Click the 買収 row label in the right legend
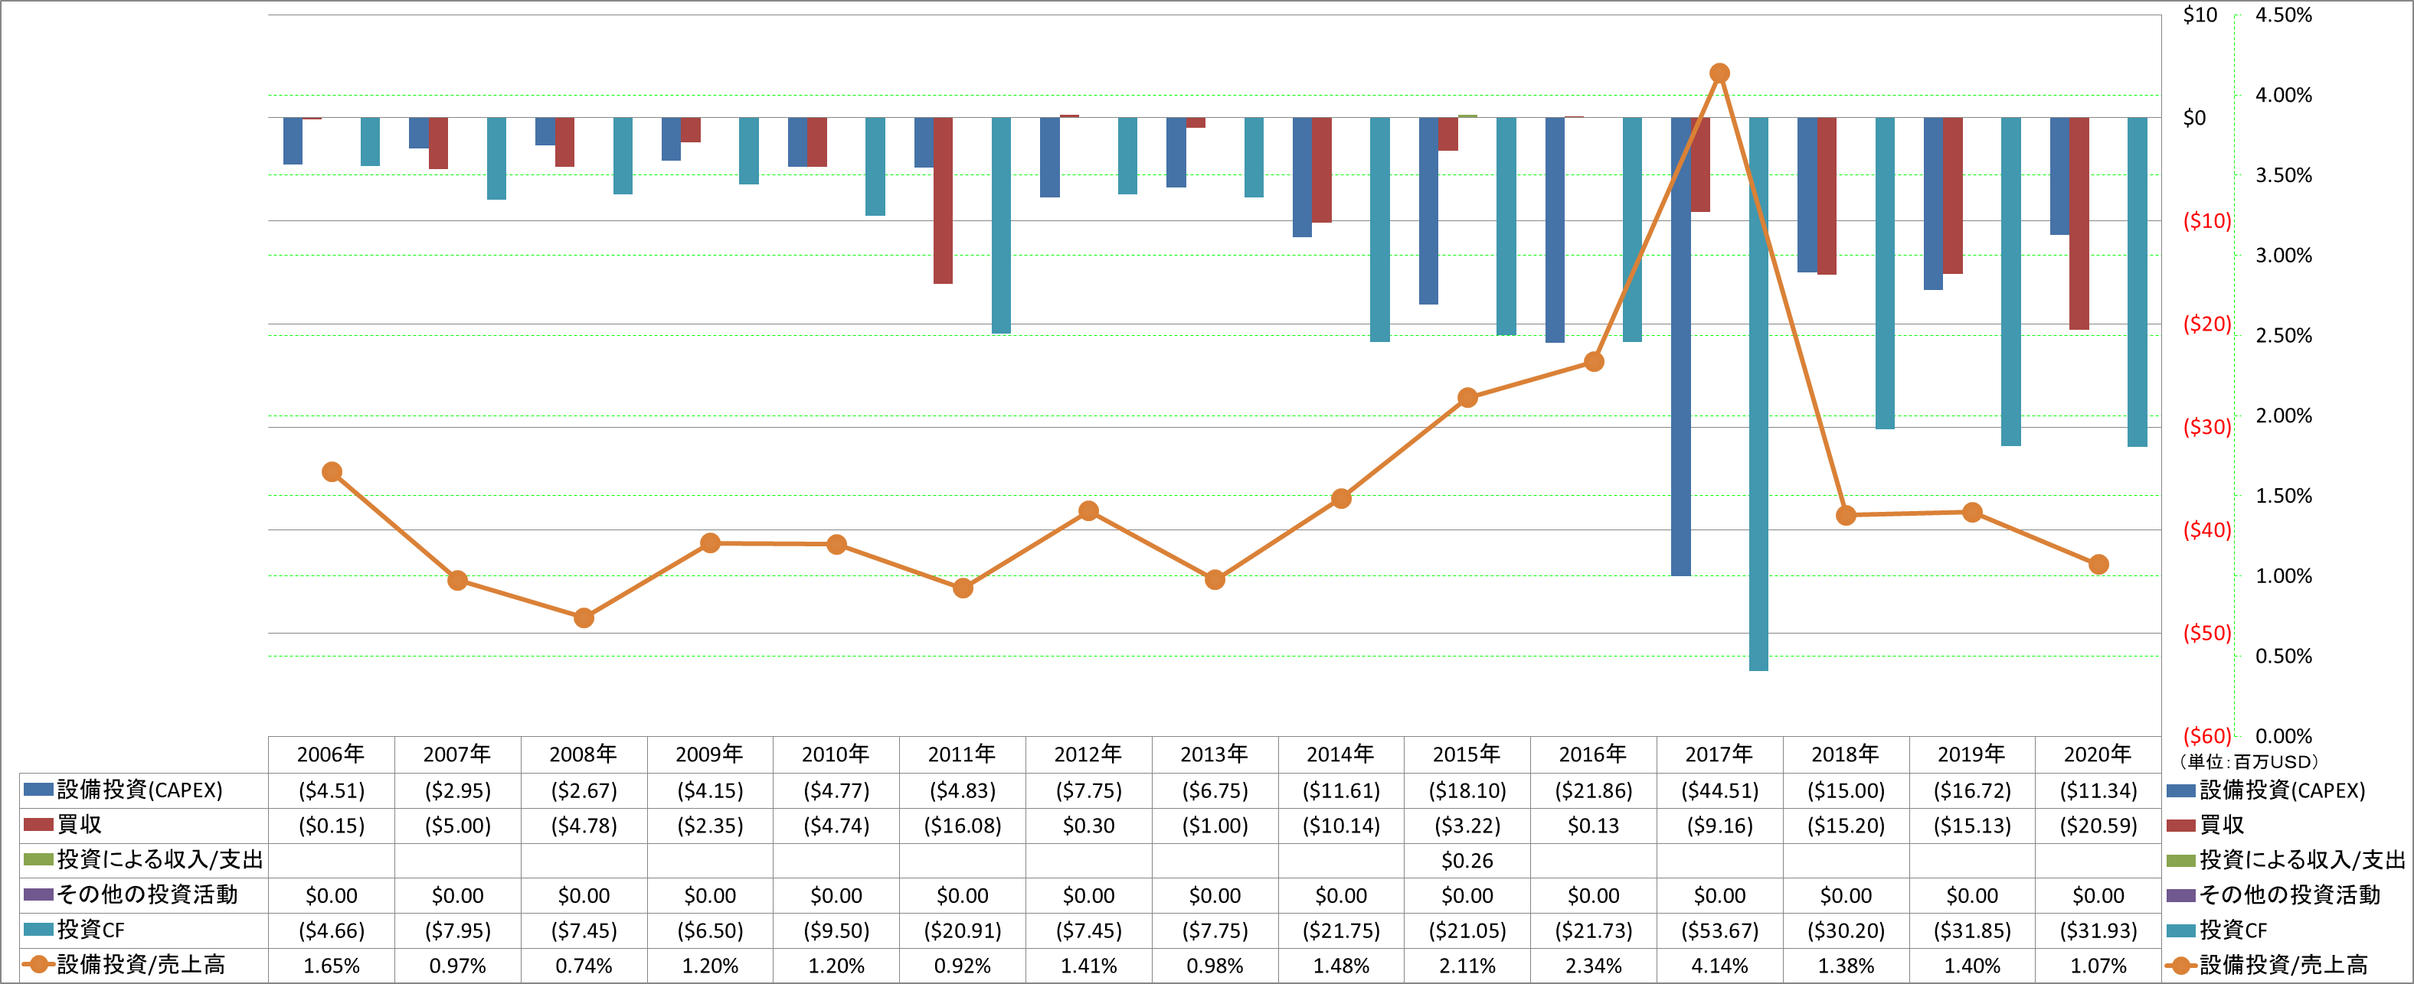 coord(2222,825)
